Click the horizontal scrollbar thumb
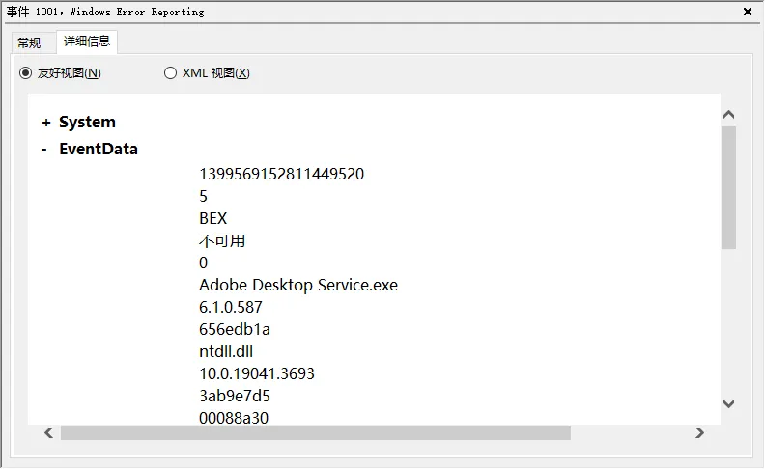Image resolution: width=765 pixels, height=469 pixels. click(316, 433)
